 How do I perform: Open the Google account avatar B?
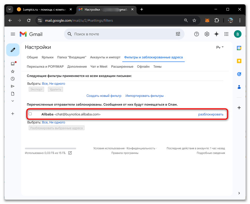(238, 34)
